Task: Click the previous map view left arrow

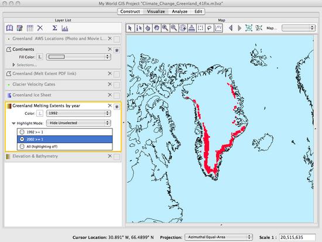Action: point(231,28)
